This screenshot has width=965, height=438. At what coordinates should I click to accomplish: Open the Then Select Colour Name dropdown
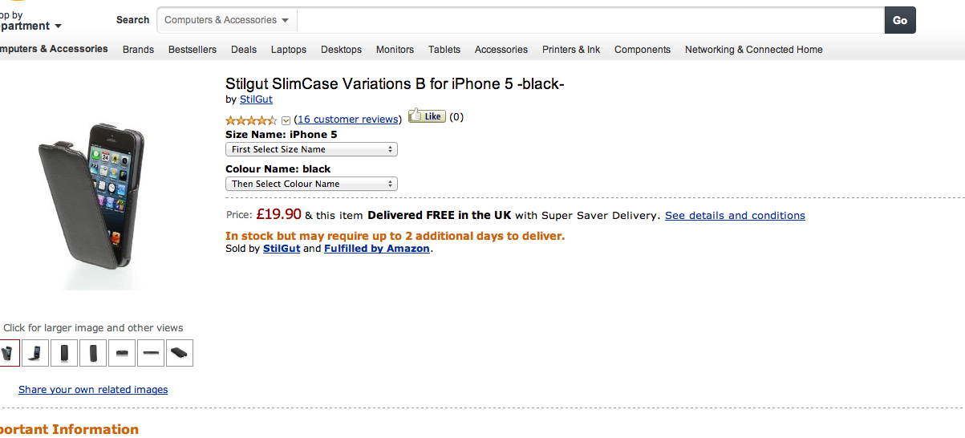312,184
